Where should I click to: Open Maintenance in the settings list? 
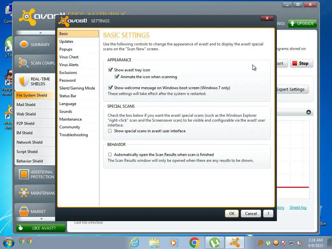point(78,119)
